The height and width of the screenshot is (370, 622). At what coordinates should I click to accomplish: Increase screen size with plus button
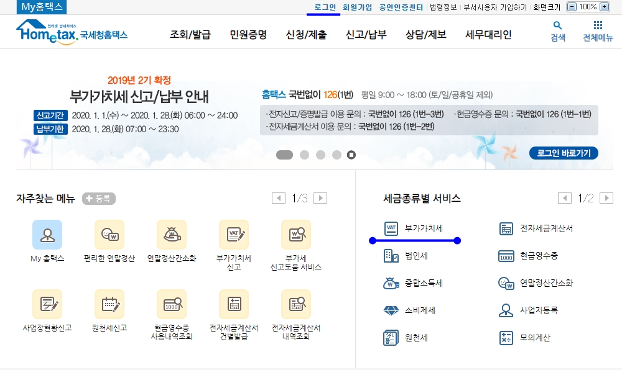(604, 7)
